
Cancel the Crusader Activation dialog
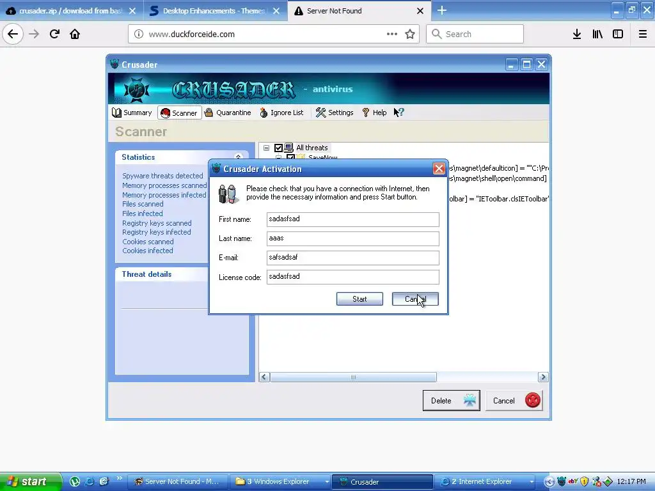click(415, 299)
